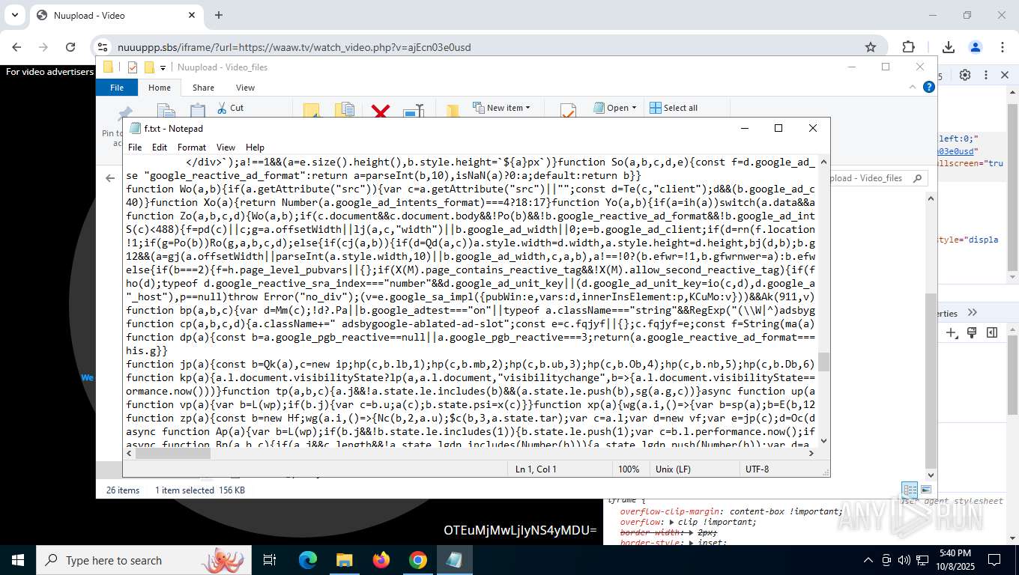1019x575 pixels.
Task: Click the new folder icon in Explorer title bar
Action: 149,67
